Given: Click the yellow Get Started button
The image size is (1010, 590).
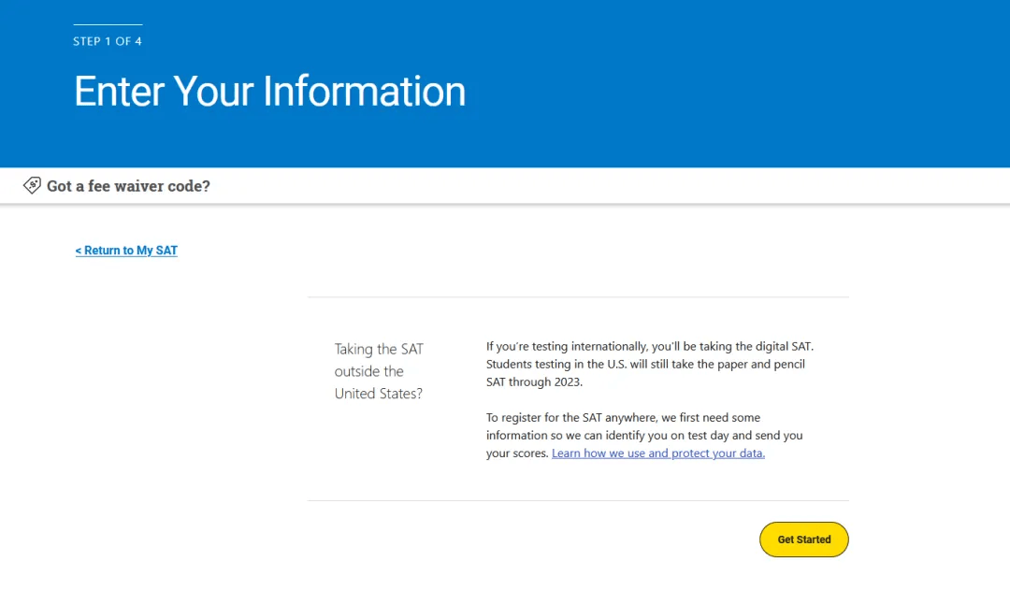Looking at the screenshot, I should click(804, 540).
